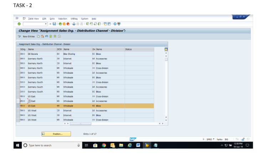Collapse command field with « arrow

tap(50, 24)
